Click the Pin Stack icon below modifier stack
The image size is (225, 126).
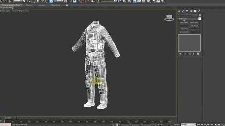coord(180,54)
